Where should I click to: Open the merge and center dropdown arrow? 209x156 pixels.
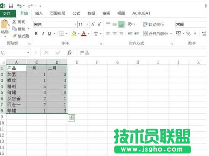point(171,33)
